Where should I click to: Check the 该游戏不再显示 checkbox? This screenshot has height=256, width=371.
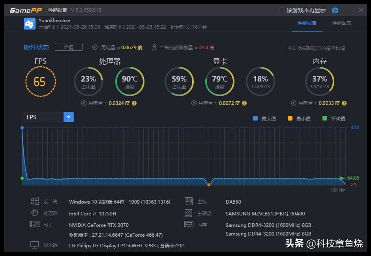coord(282,10)
